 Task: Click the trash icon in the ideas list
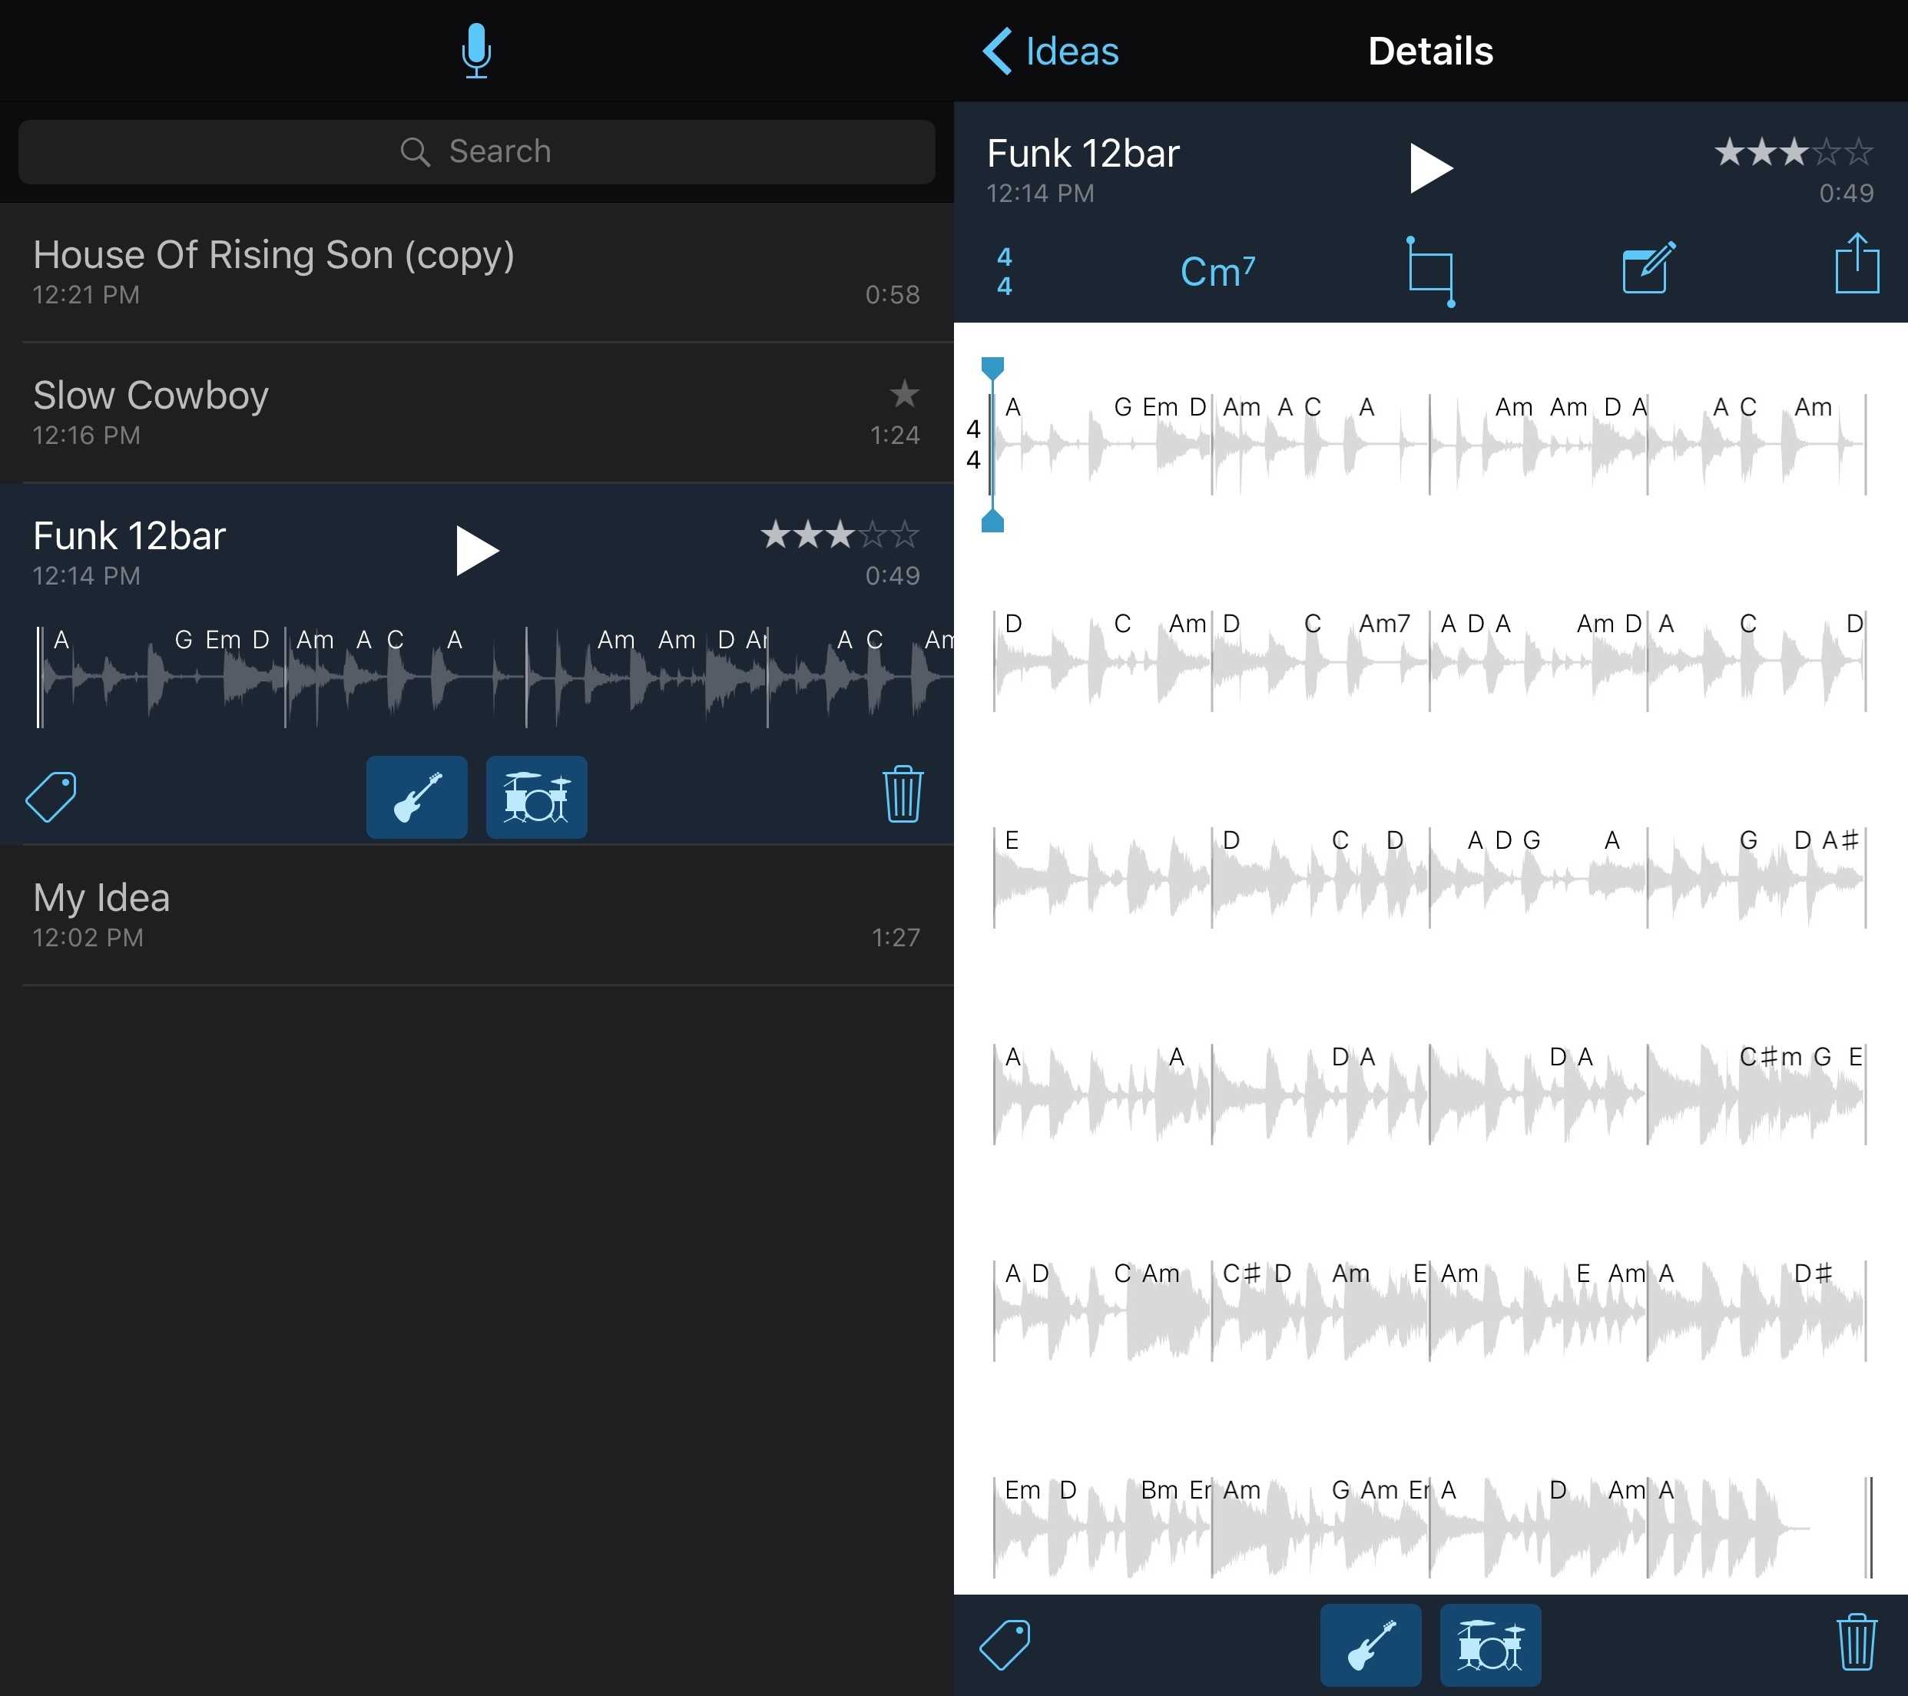(x=902, y=794)
